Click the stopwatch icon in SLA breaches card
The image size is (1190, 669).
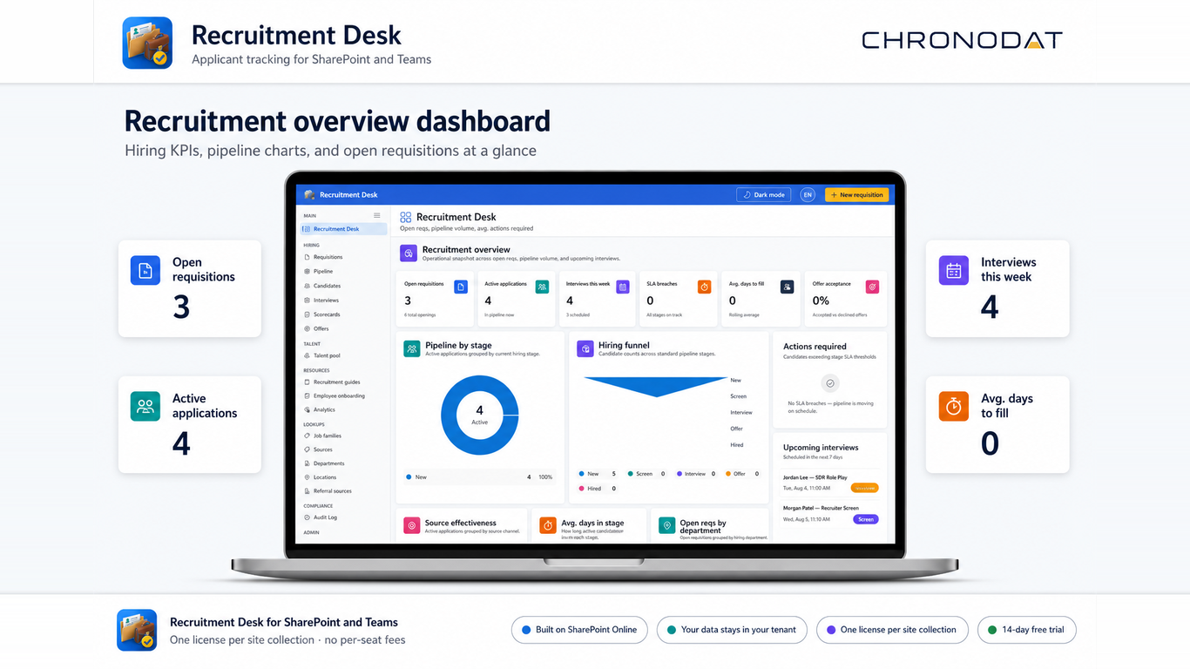pos(704,287)
